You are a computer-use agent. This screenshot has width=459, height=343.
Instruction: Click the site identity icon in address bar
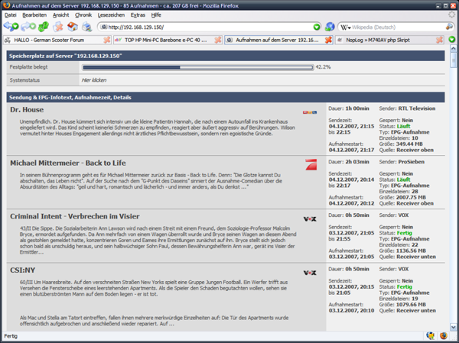click(104, 27)
